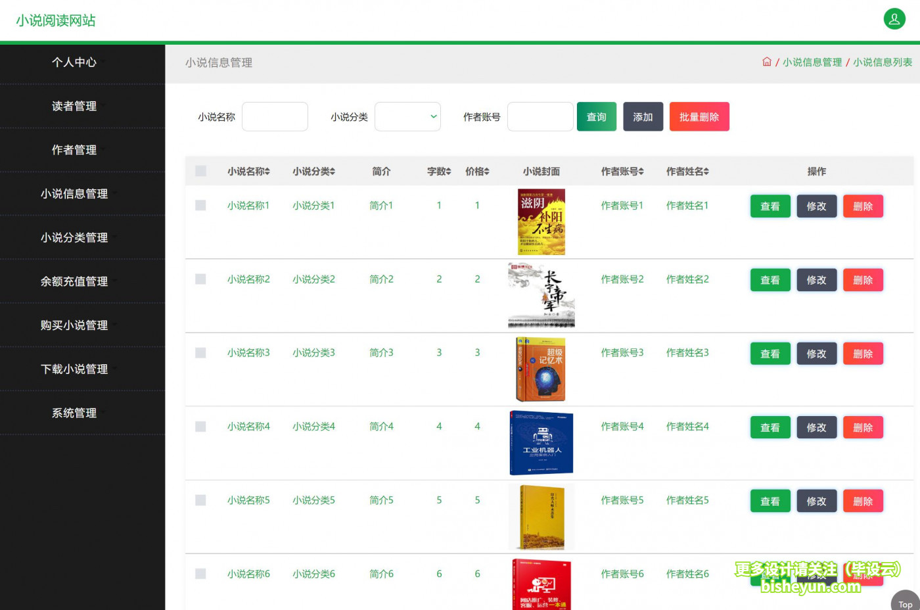The width and height of the screenshot is (920, 610).
Task: Click 删除 for 小说名称3
Action: tap(863, 353)
